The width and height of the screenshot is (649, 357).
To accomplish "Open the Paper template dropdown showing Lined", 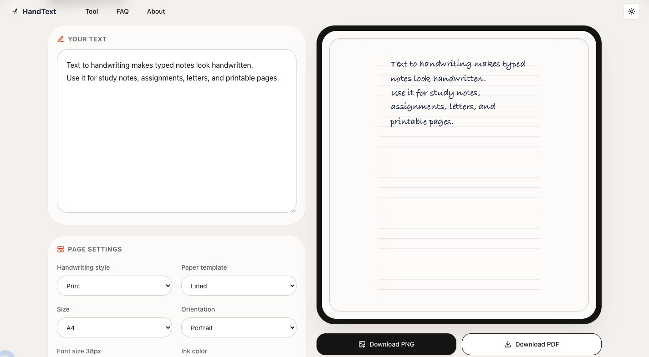I will coord(239,286).
